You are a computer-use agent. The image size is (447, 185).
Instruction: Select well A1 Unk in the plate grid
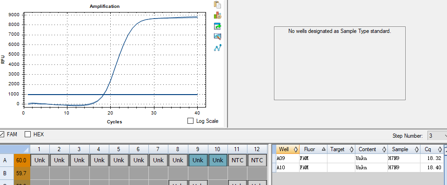40,160
